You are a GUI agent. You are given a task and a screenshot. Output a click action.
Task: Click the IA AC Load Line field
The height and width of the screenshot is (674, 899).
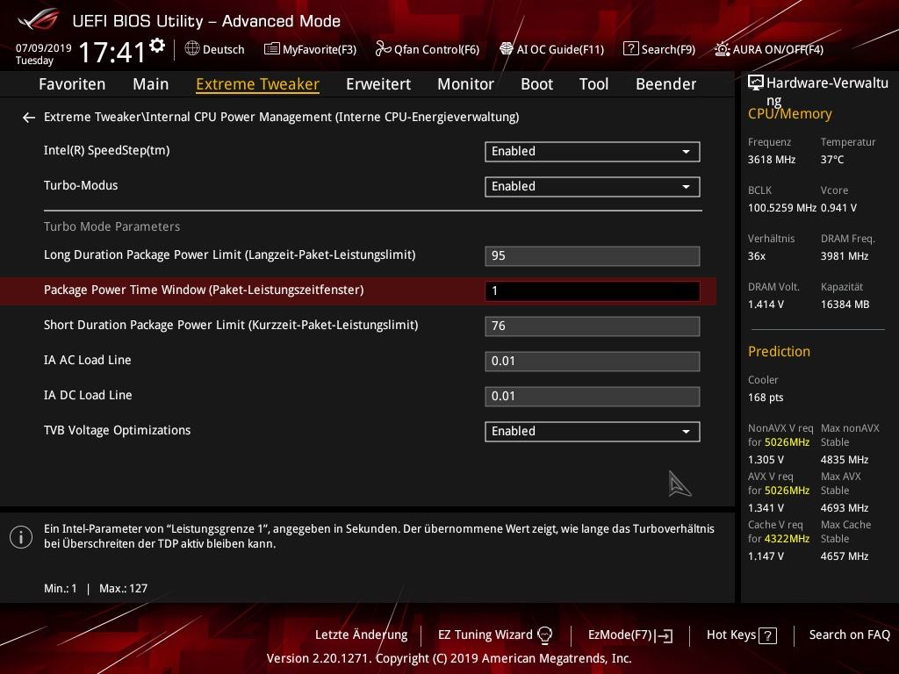[x=593, y=361]
